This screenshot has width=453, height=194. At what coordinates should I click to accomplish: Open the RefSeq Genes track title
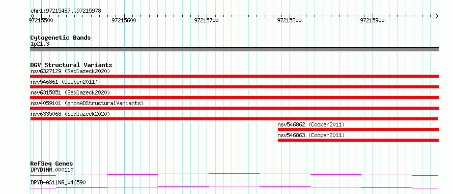pos(52,164)
